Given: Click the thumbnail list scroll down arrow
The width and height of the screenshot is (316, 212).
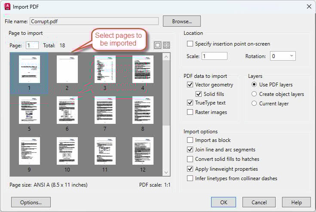Looking at the screenshot, I should tap(166, 172).
